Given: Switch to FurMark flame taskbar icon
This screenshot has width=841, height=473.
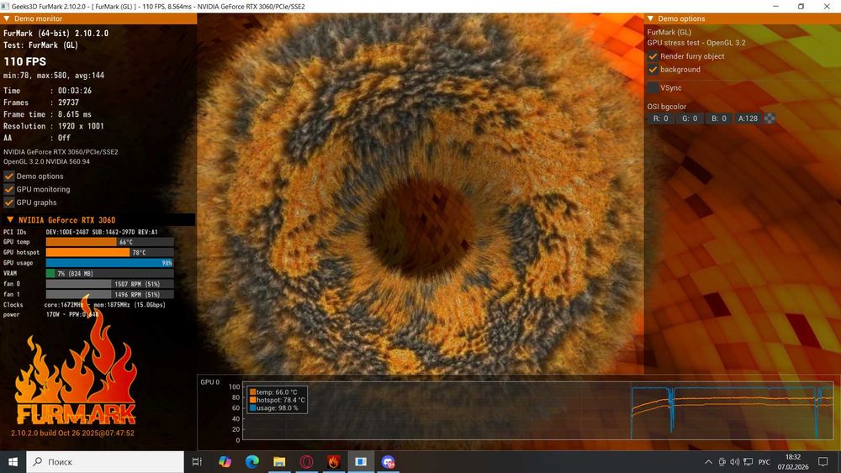Looking at the screenshot, I should click(x=334, y=462).
